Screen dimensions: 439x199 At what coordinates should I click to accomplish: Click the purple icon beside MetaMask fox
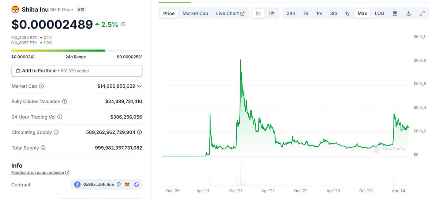point(136,185)
